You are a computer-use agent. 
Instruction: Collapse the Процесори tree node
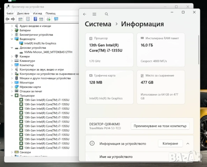(x=12, y=96)
